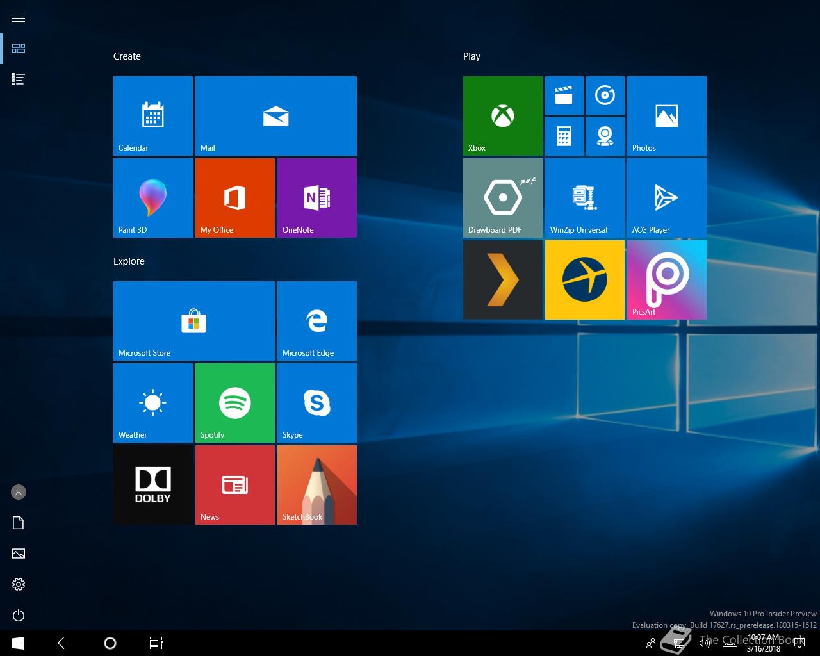Open the taskbar clock showing 10:07 AM
This screenshot has height=656, width=820.
[x=764, y=643]
